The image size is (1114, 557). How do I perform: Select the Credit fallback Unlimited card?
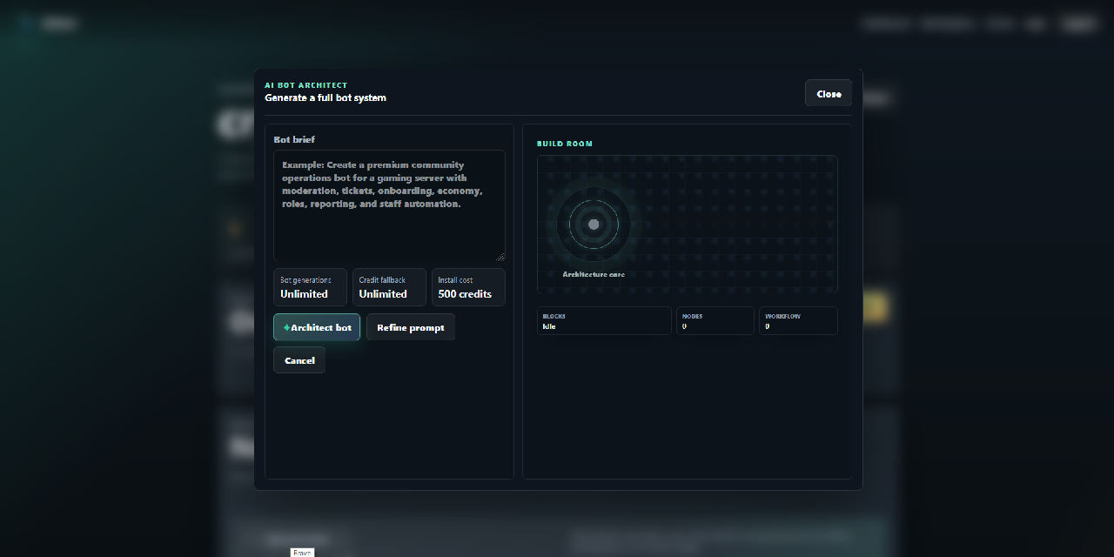[x=389, y=287]
